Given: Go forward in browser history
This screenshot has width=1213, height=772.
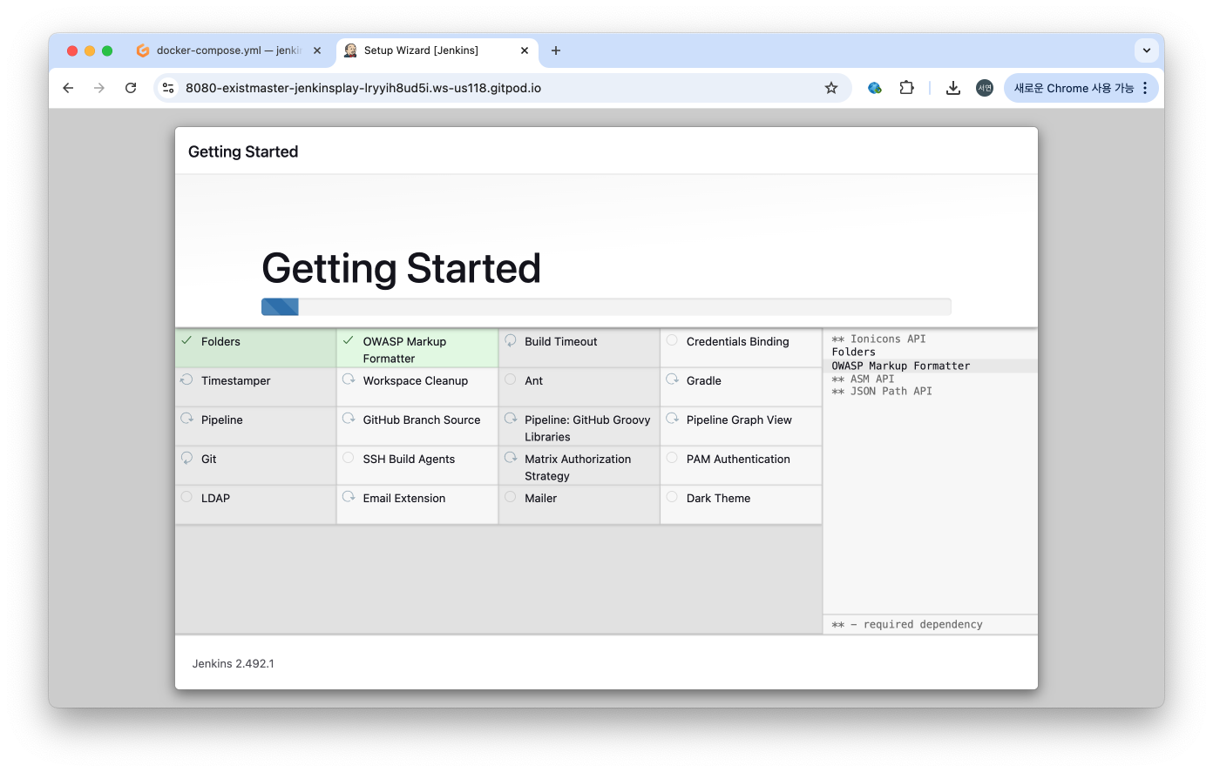Looking at the screenshot, I should click(99, 88).
